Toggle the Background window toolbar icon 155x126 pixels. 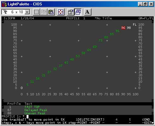point(78,12)
